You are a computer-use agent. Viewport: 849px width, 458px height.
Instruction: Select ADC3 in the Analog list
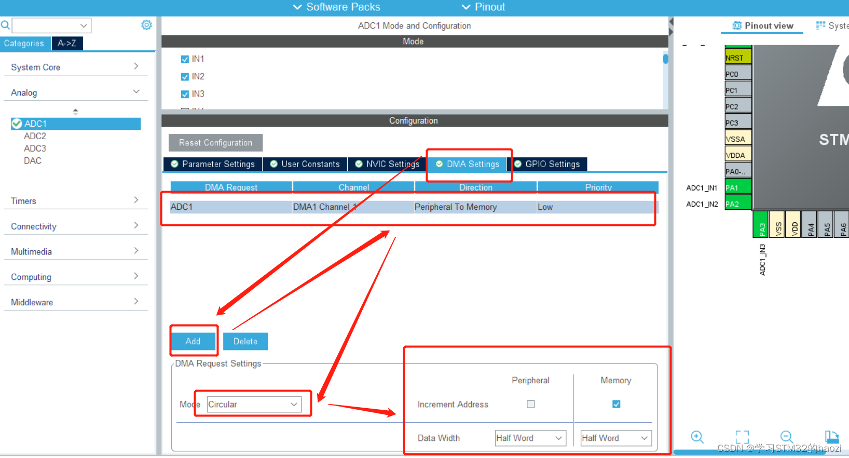(x=35, y=149)
